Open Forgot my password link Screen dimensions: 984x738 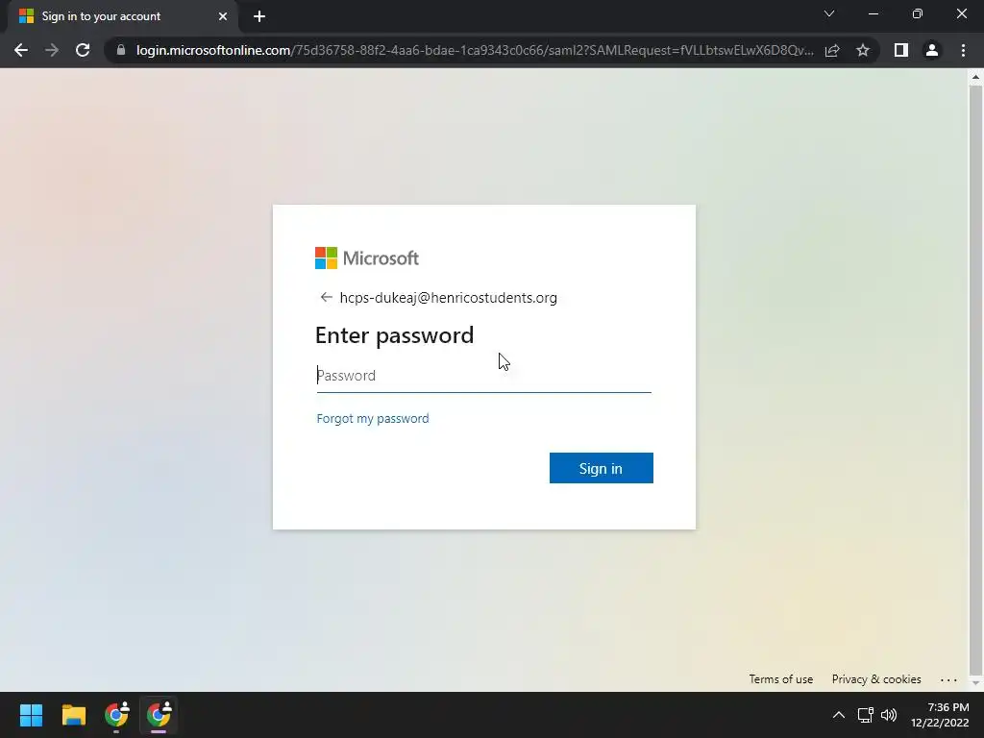(x=373, y=418)
